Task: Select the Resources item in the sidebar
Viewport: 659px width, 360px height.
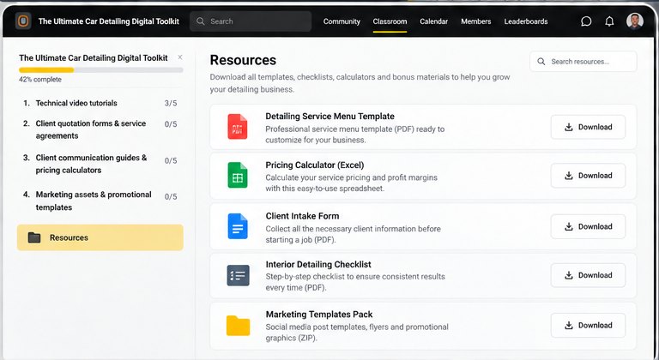Action: [x=100, y=237]
